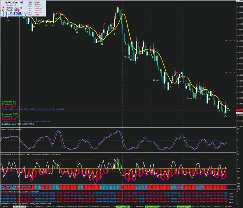Screen dimensions: 243x208
Task: Click the Extrm matrix row label
Action: pos(231,194)
